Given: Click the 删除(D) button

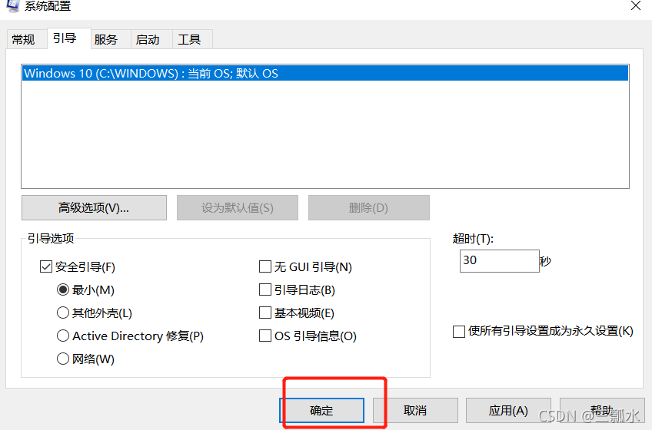Looking at the screenshot, I should point(369,208).
